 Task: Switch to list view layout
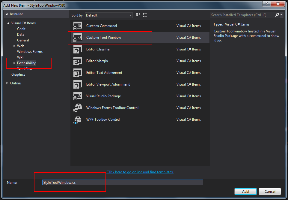[145, 15]
